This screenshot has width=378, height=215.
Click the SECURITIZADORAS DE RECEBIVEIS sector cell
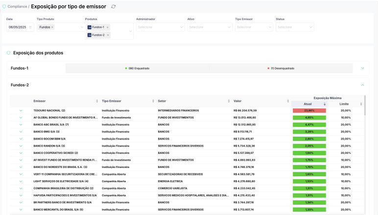coord(180,174)
